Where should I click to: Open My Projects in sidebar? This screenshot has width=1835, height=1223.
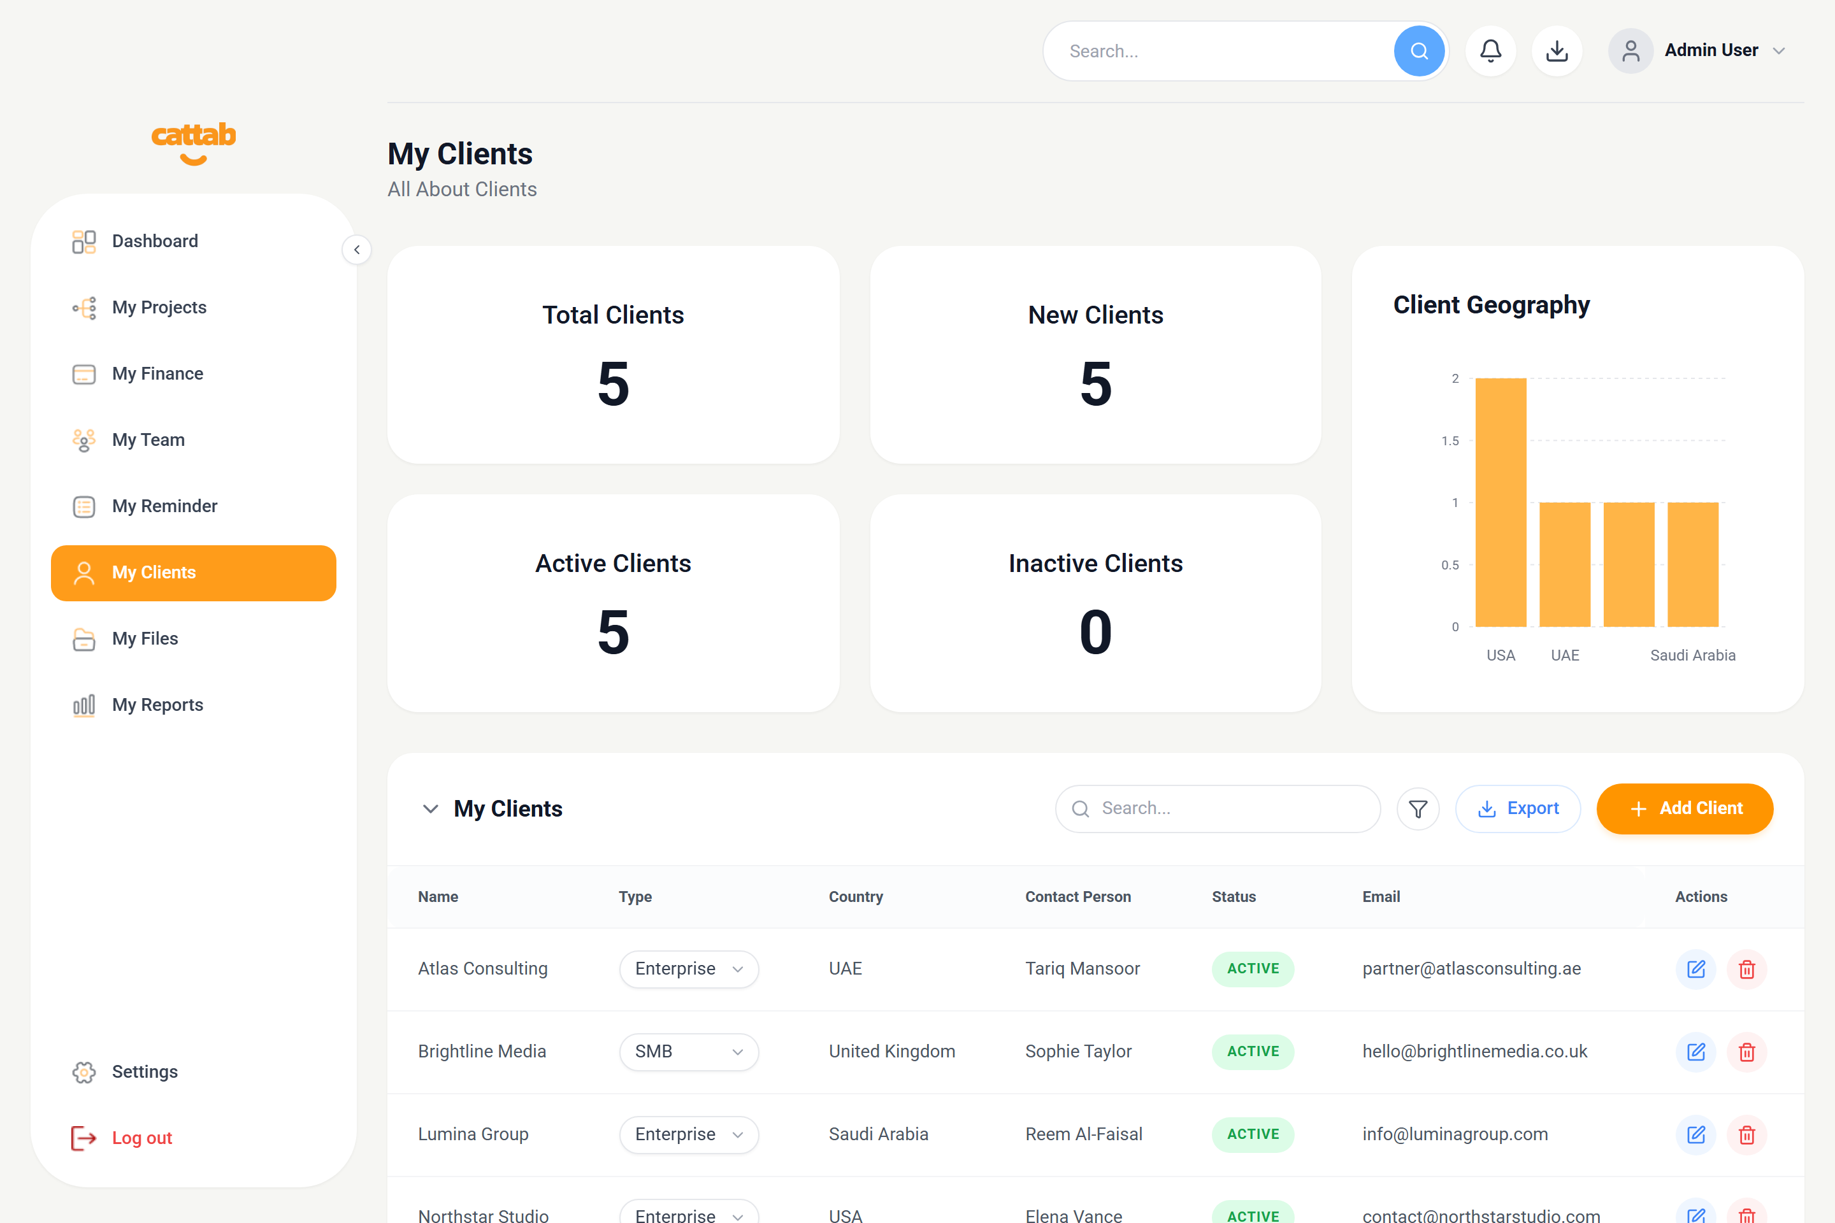click(x=194, y=308)
